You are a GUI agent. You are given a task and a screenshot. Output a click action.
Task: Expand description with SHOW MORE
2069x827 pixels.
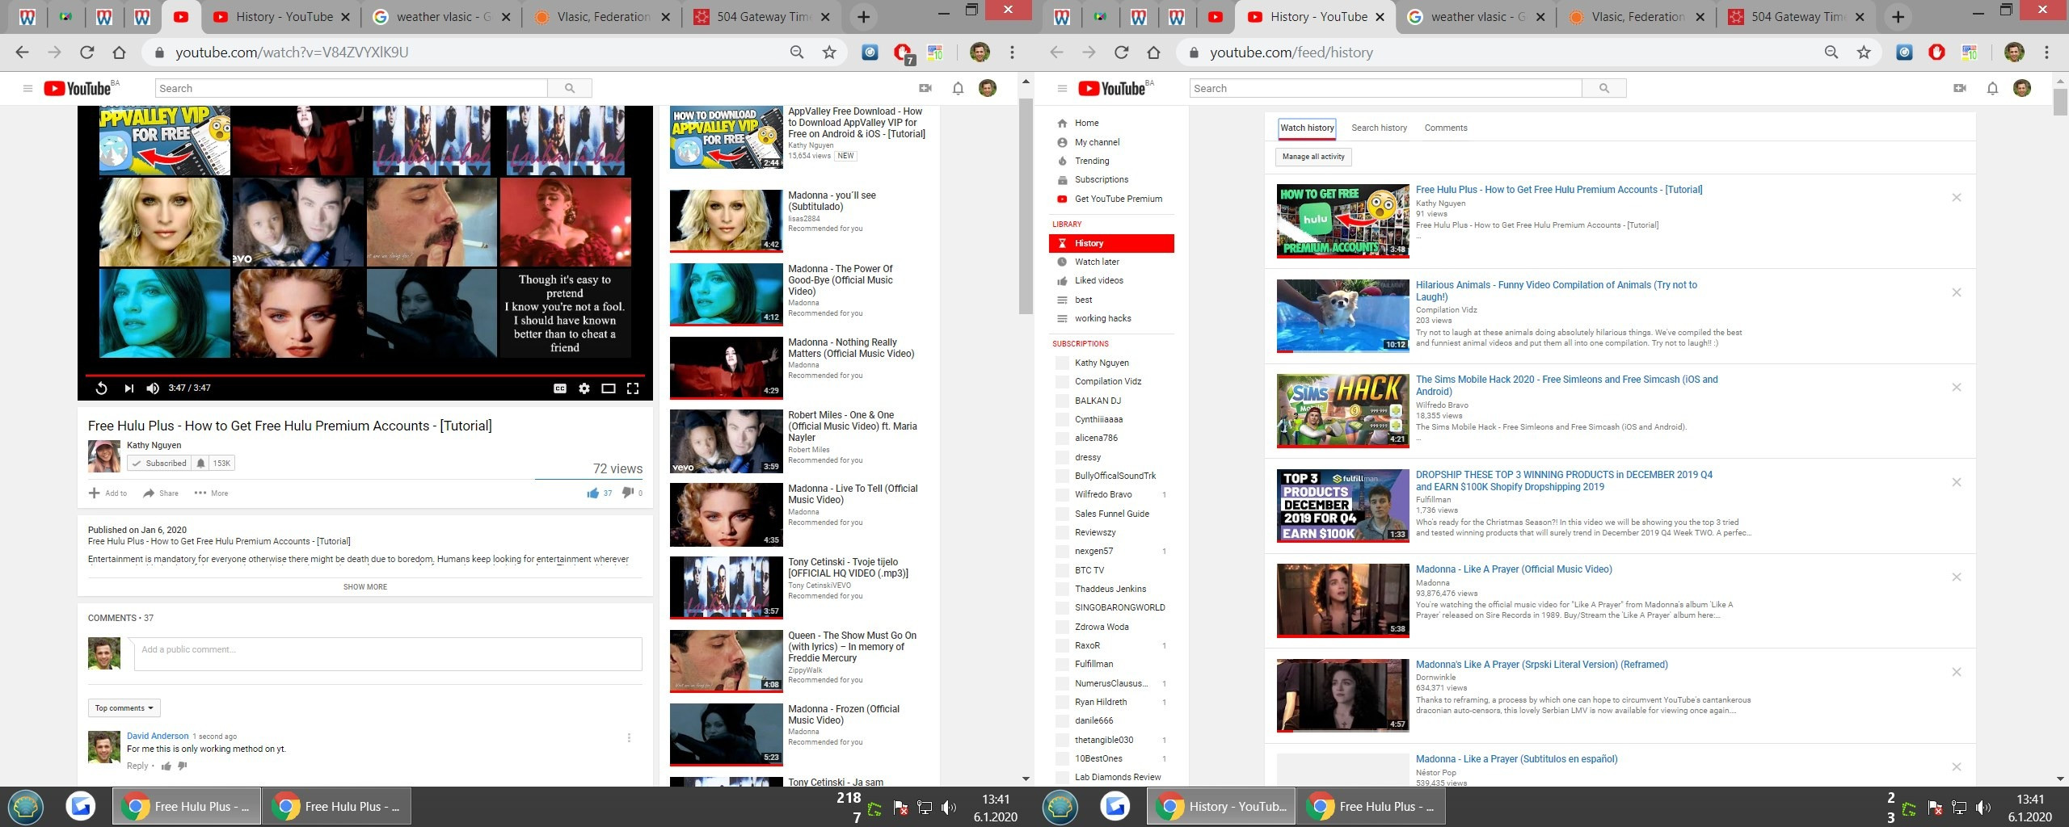pos(365,587)
